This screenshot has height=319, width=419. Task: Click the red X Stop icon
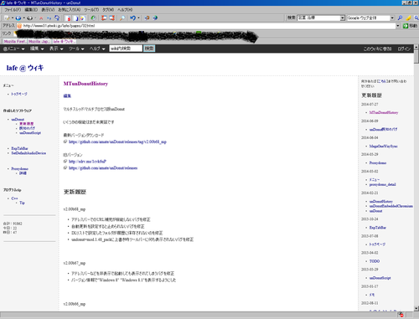point(41,18)
